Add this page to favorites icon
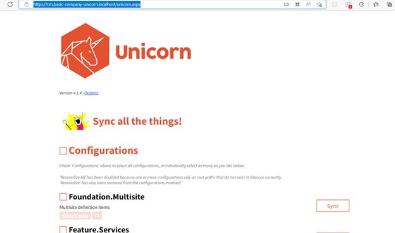 pos(320,4)
